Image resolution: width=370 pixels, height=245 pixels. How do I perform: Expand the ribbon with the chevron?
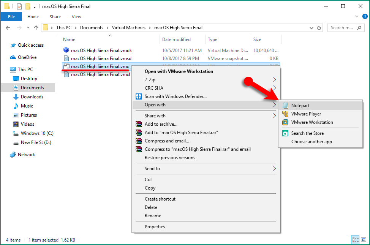357,16
